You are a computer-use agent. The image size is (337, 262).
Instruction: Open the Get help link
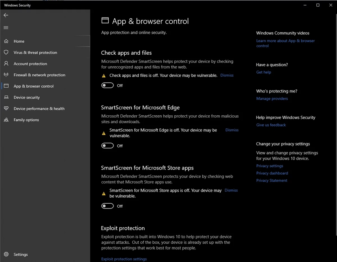(264, 72)
